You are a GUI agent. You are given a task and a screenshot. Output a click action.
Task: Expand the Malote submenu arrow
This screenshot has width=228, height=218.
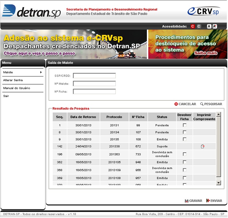click(41, 72)
